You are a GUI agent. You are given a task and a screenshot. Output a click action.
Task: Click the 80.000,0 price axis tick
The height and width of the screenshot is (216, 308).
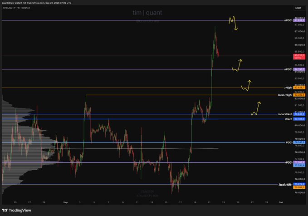299,125
